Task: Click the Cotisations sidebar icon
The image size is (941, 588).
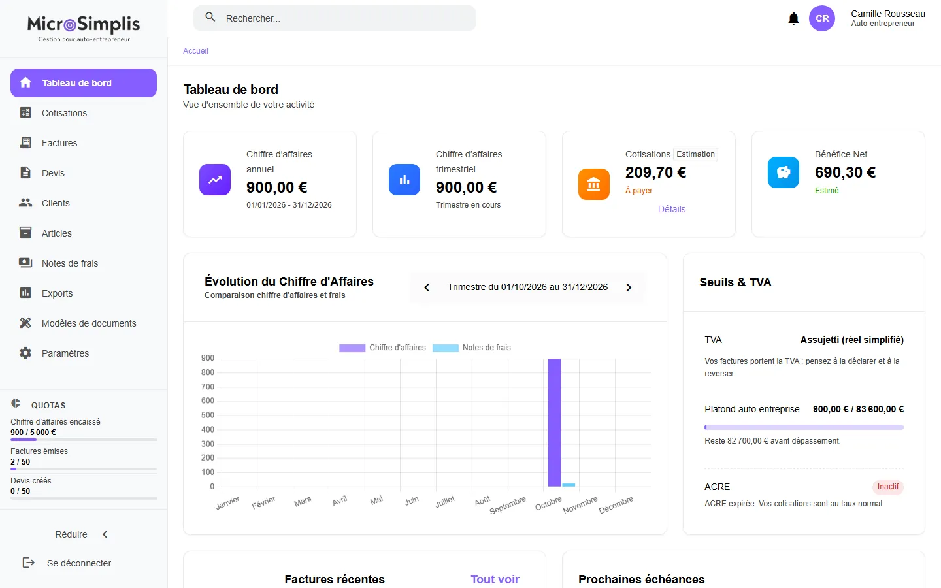Action: click(x=25, y=113)
